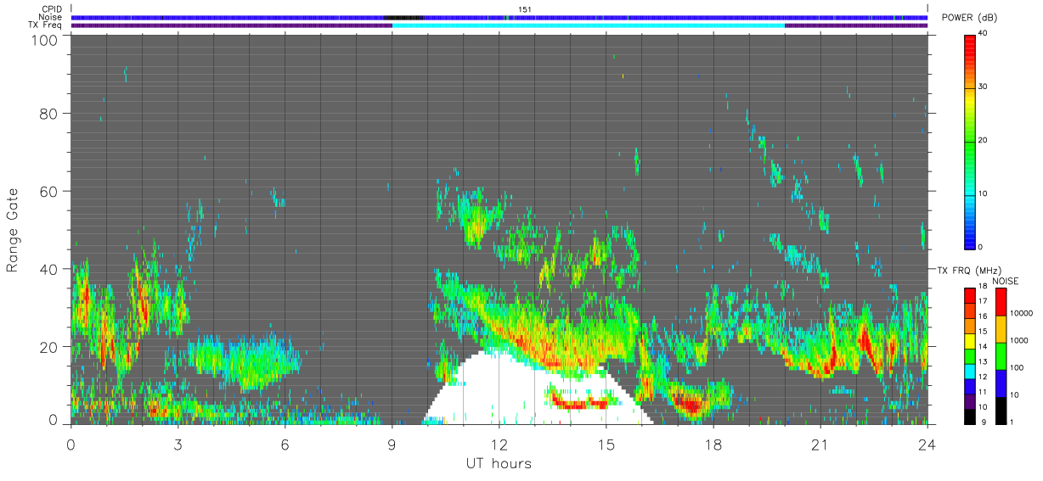Click the Noise row label
Viewport: 1043px width, 481px height.
coord(50,17)
